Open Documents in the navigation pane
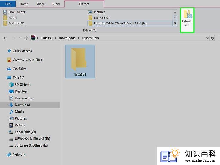 [x=21, y=98]
